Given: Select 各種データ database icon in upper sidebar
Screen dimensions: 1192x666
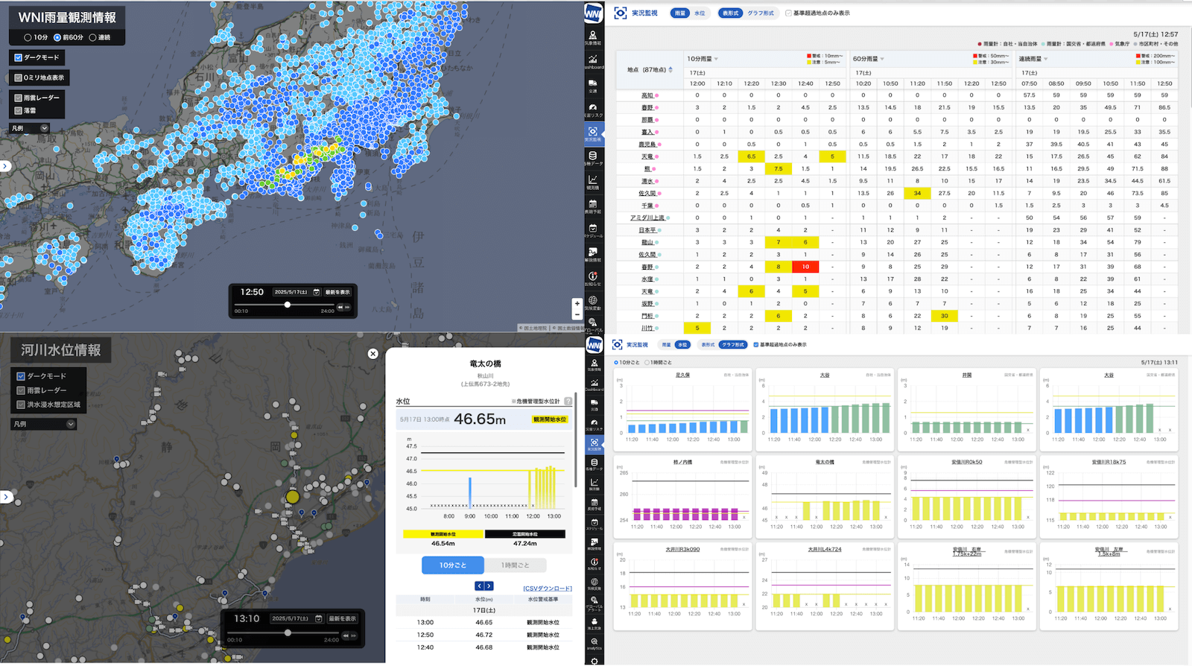Looking at the screenshot, I should (x=593, y=157).
